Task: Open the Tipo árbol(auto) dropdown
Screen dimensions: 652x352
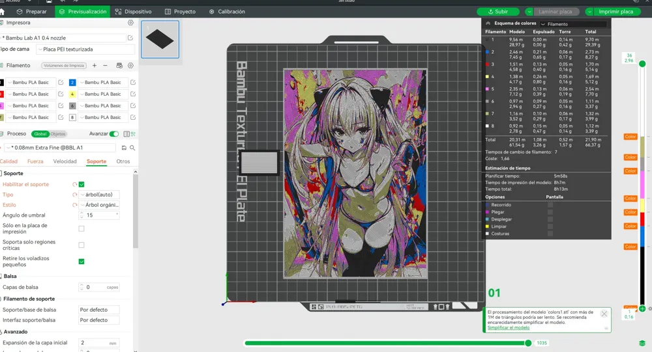Action: click(99, 195)
